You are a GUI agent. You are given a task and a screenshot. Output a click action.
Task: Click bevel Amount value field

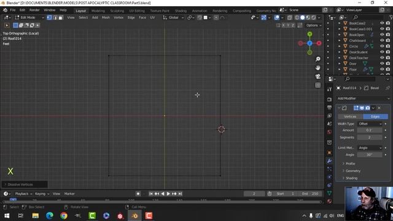click(x=370, y=130)
